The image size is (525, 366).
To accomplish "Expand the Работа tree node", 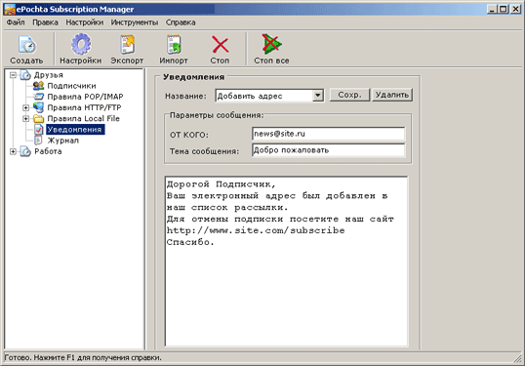I will [13, 151].
